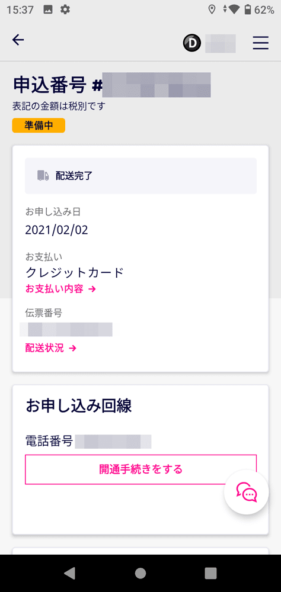Tap the Android recent apps square

pos(210,573)
